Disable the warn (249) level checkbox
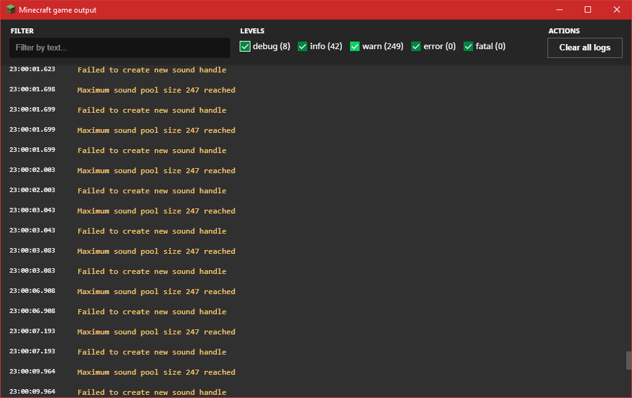Viewport: 632px width, 398px height. [354, 47]
